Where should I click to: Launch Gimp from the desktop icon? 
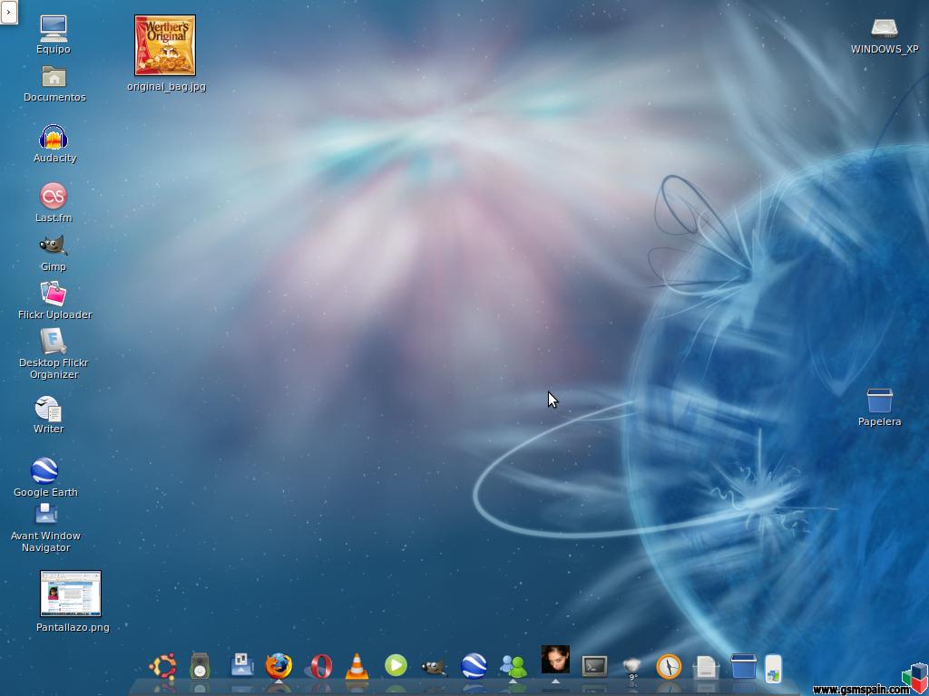pyautogui.click(x=54, y=246)
